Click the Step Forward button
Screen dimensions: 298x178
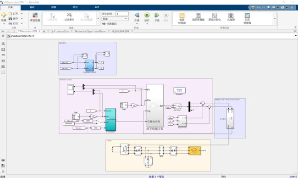pyautogui.click(x=157, y=15)
